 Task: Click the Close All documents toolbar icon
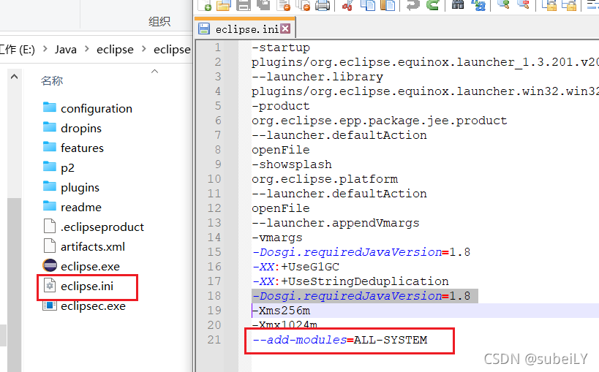click(304, 5)
